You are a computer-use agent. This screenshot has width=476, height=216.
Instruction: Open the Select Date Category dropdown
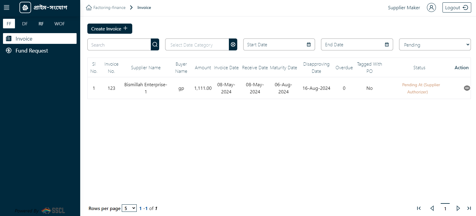coord(197,44)
